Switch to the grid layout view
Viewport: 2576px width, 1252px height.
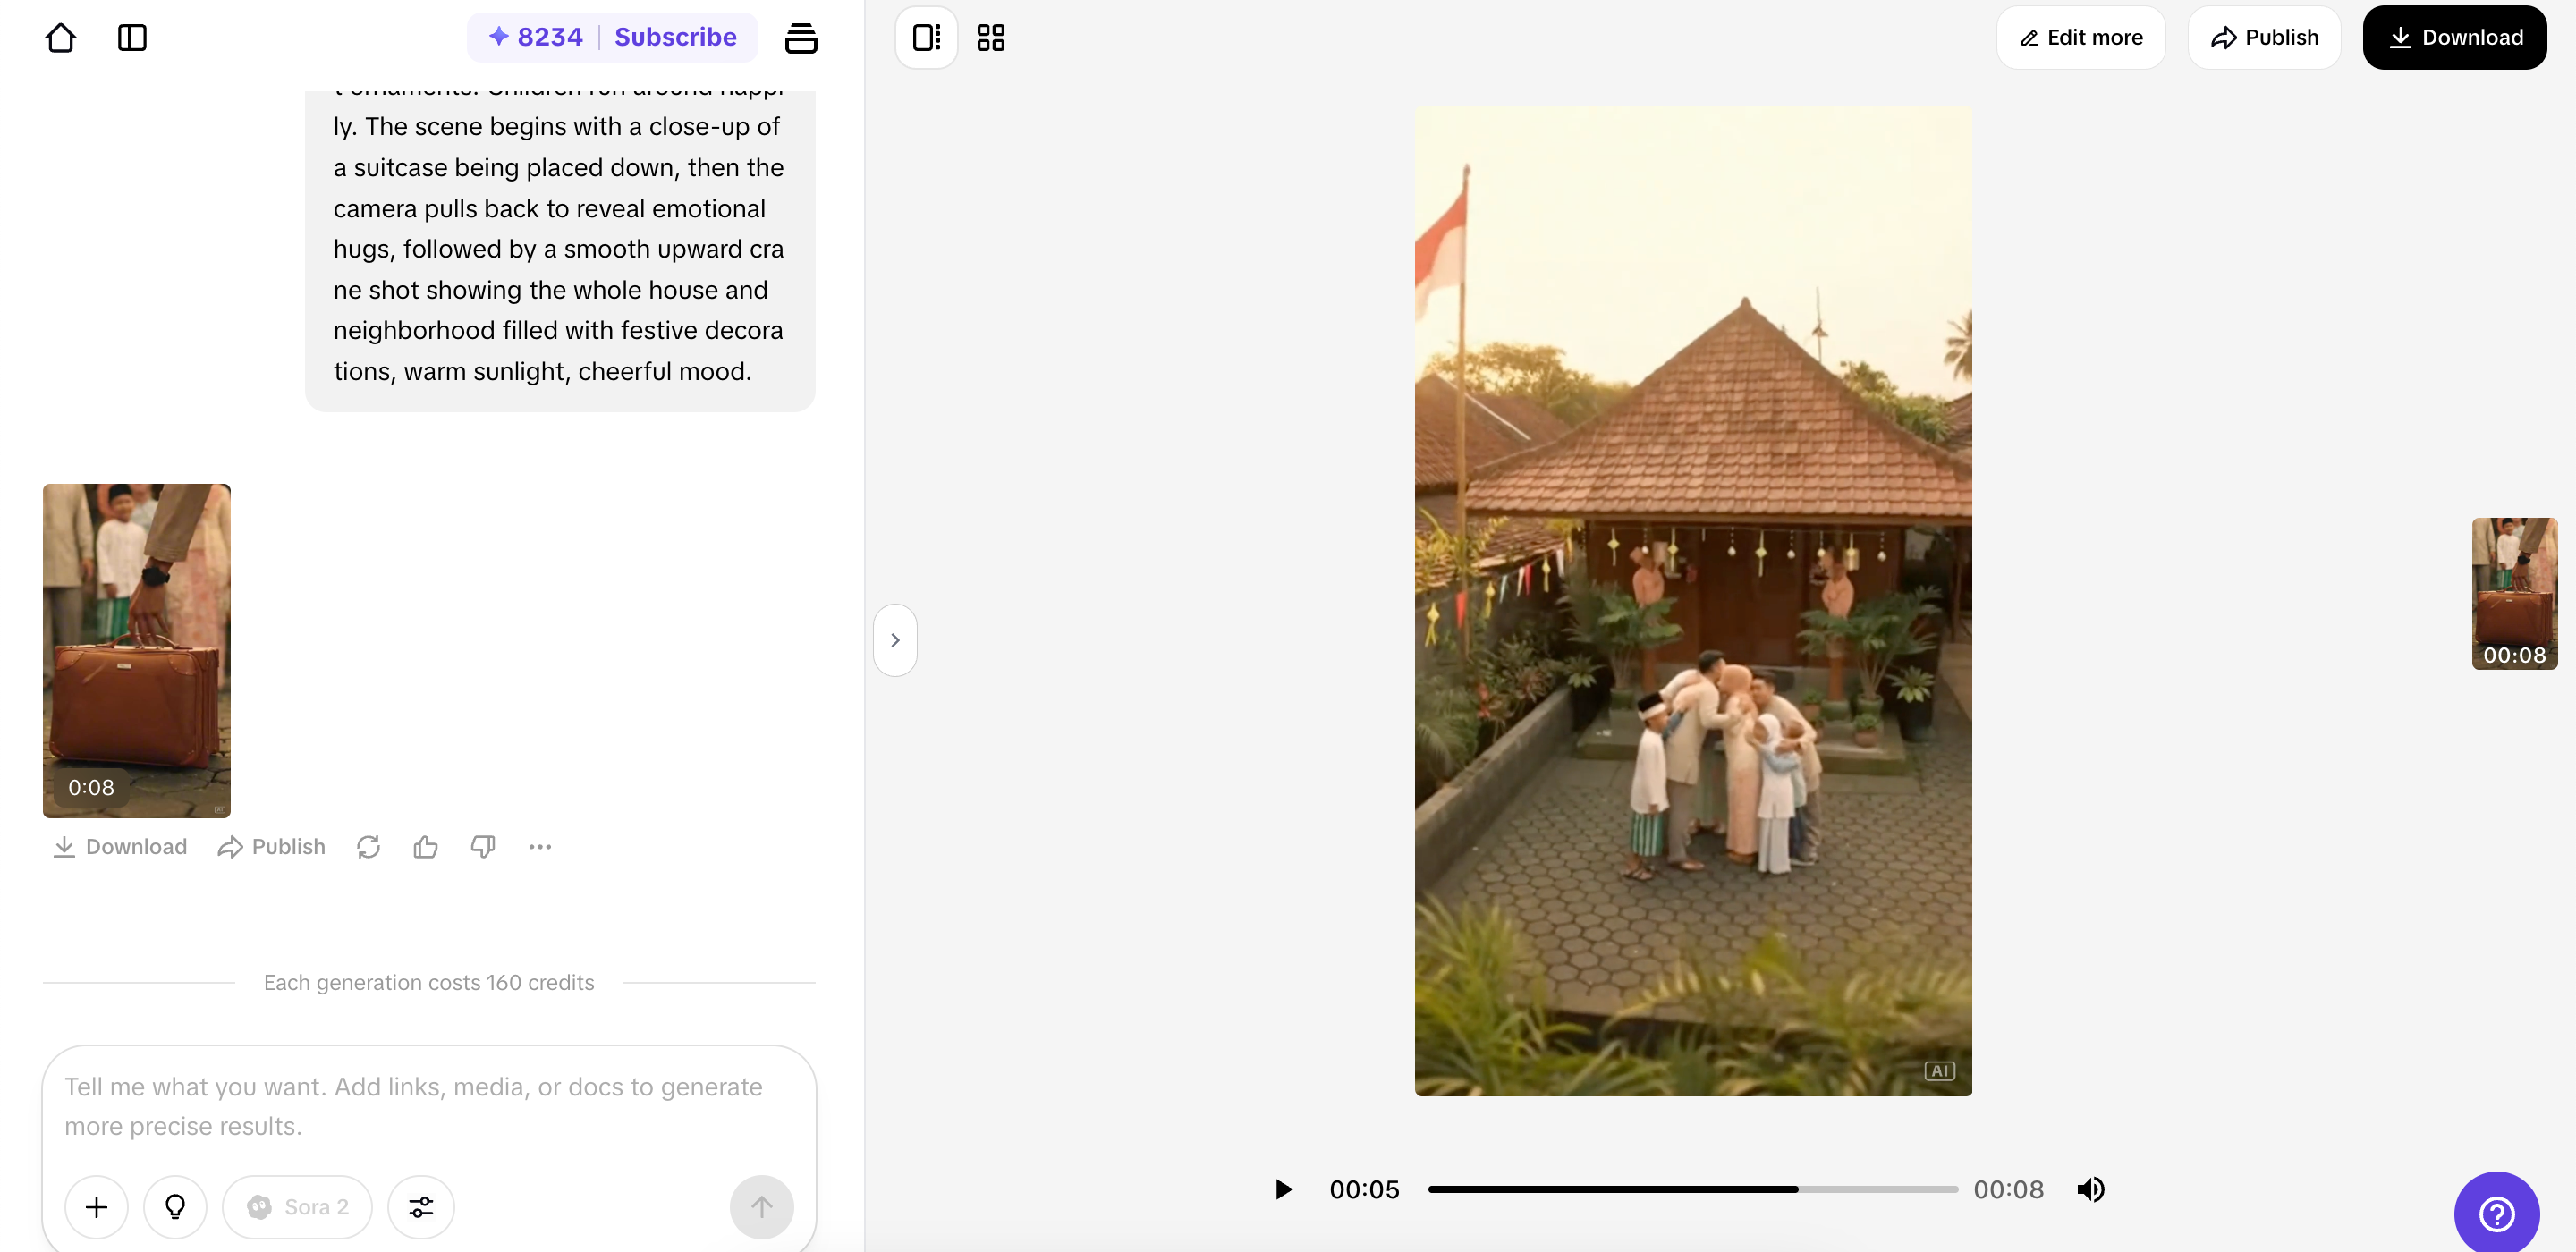click(990, 38)
